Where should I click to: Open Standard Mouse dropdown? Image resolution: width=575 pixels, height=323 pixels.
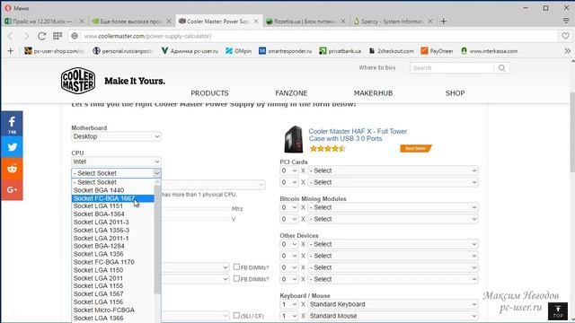(x=393, y=316)
